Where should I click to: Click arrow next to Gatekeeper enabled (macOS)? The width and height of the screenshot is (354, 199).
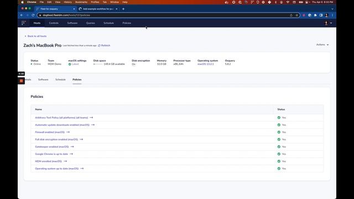[72, 146]
